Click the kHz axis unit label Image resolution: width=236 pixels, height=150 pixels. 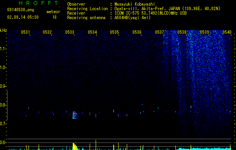tap(3, 30)
